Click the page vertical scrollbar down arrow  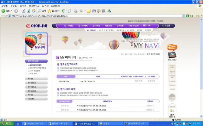coord(201,116)
